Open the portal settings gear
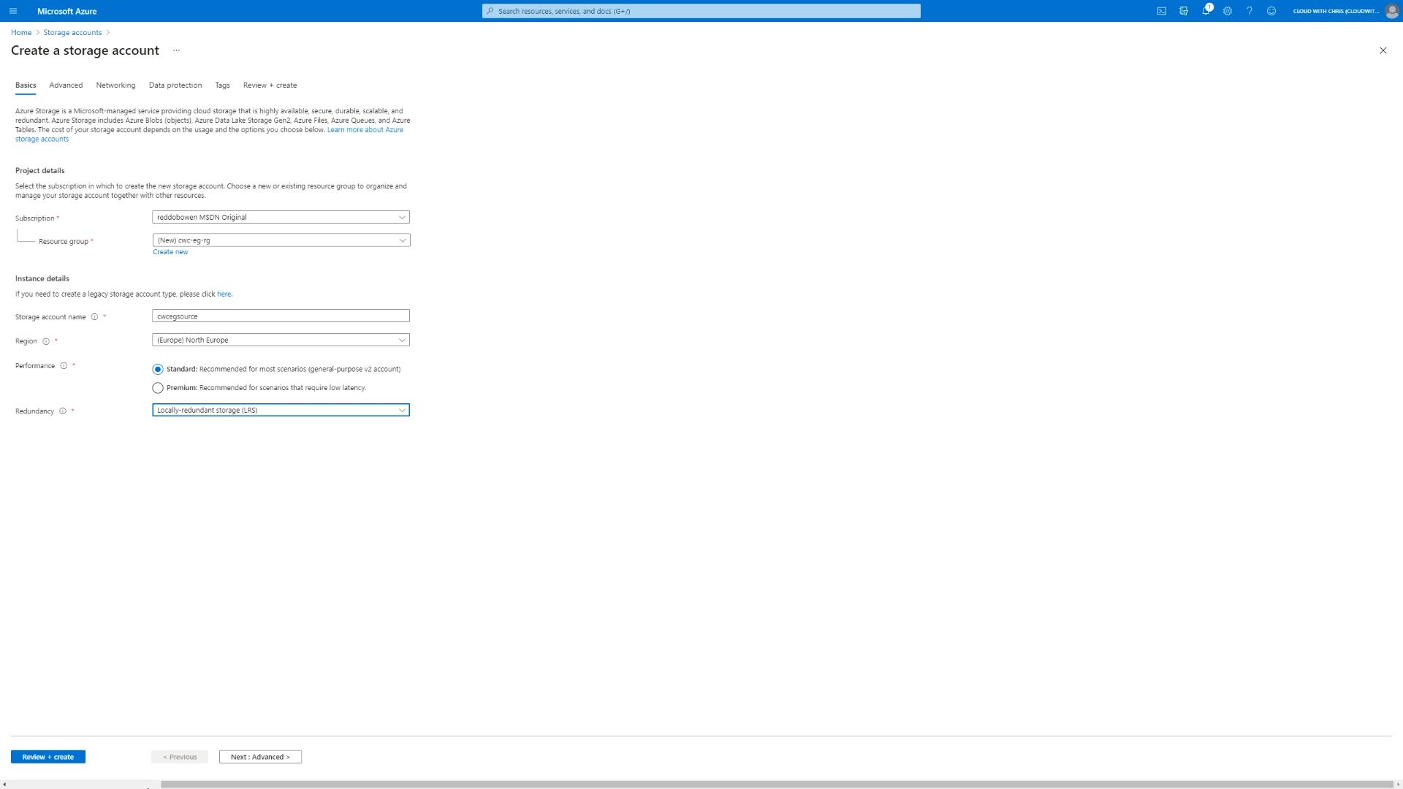 [x=1228, y=11]
